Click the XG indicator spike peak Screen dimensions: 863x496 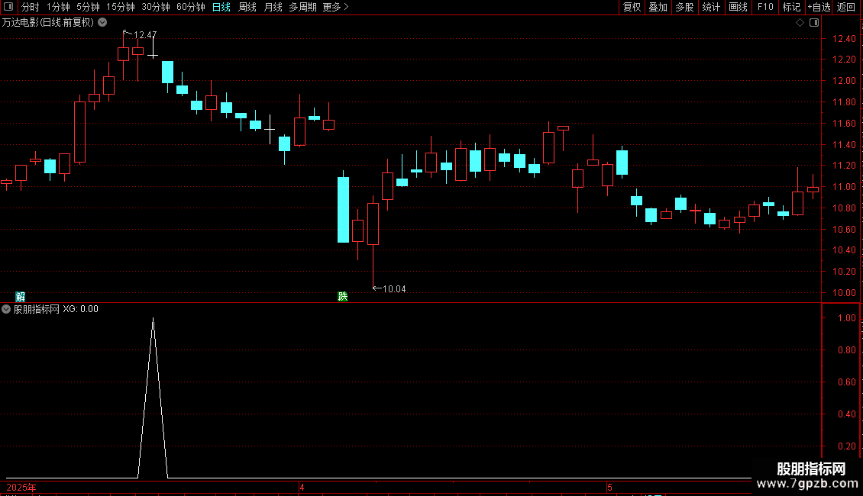click(x=153, y=318)
